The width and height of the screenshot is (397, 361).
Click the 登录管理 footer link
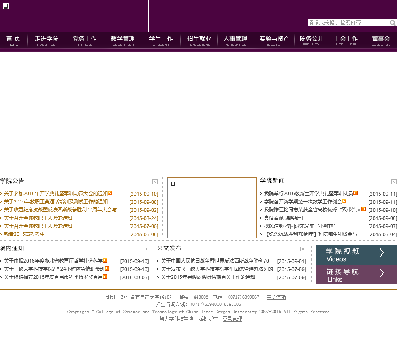coord(233,319)
